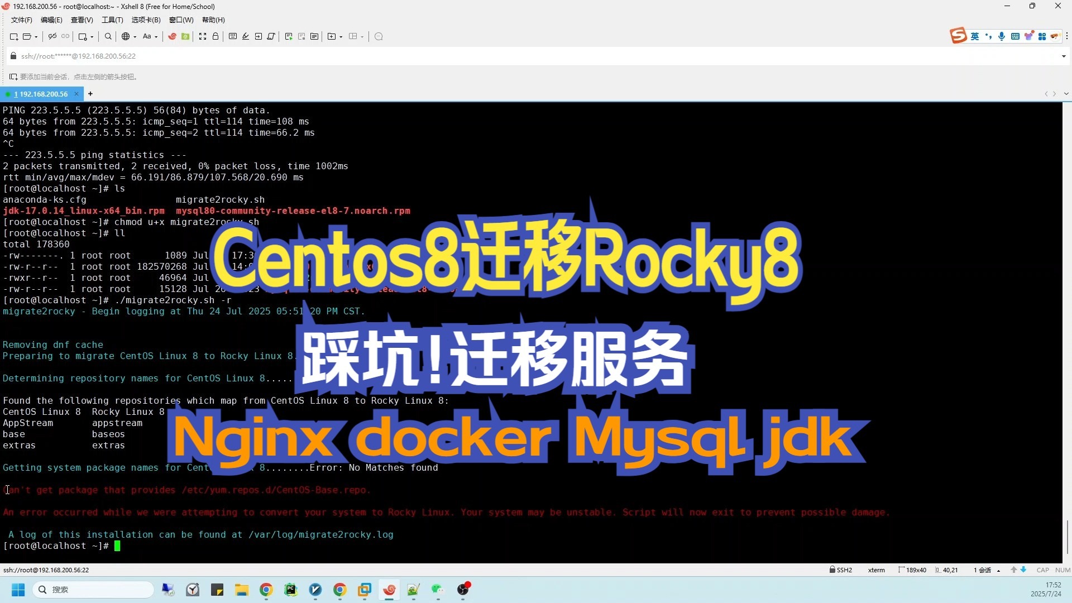Launch the green Xftp icon

pos(185,37)
